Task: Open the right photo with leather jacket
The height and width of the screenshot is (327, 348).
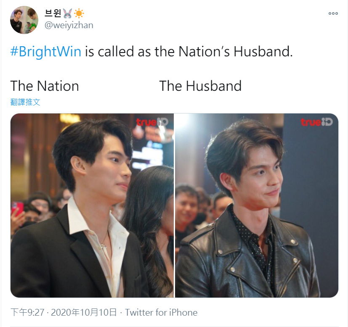Action: [257, 206]
